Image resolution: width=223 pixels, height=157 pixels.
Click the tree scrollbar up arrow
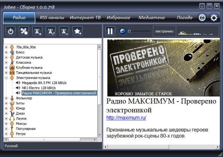point(100,47)
